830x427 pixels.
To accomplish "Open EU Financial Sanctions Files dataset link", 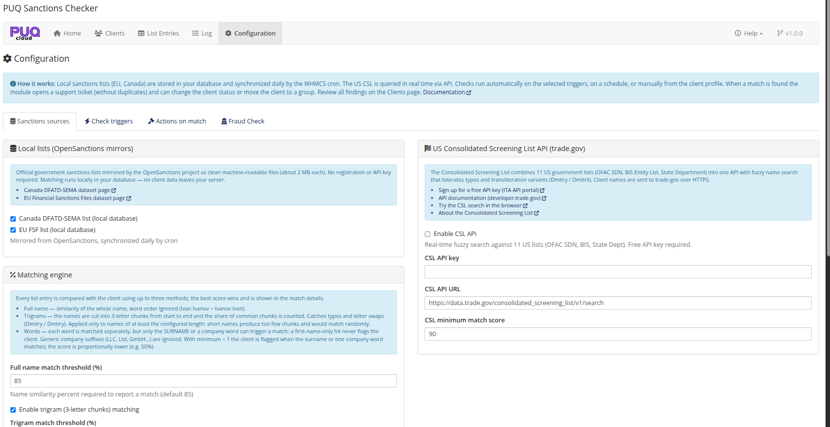I will click(x=78, y=198).
